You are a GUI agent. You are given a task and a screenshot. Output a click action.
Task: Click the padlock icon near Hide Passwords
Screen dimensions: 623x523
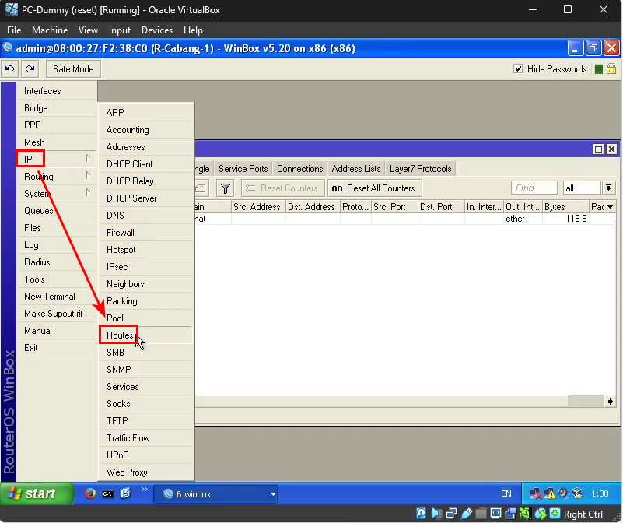(x=611, y=68)
